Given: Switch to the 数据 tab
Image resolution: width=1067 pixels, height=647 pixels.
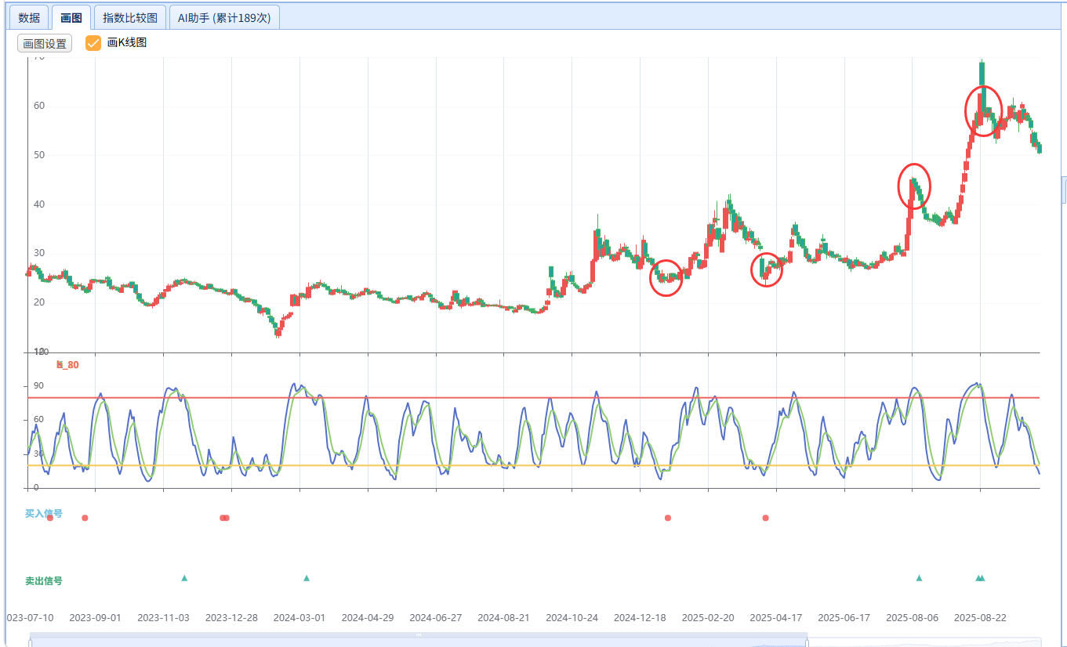Looking at the screenshot, I should click(x=29, y=17).
